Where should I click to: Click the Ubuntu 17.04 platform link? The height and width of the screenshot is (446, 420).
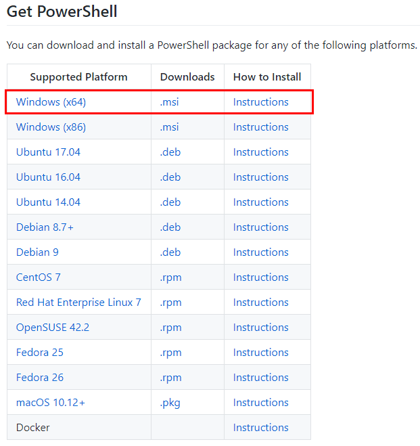(x=48, y=152)
